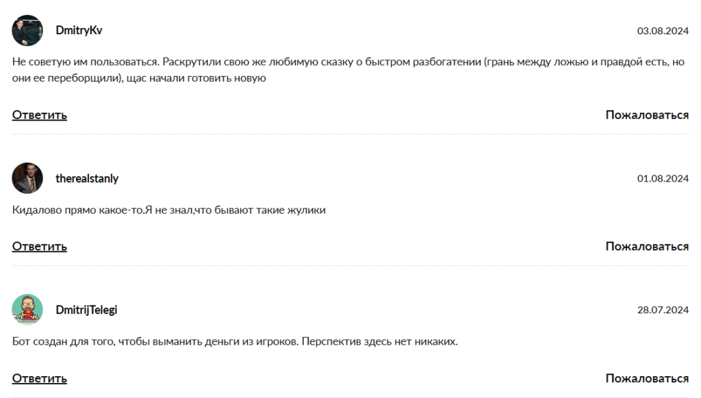Click the 01.08.2024 date stamp
The width and height of the screenshot is (701, 398).
coord(663,179)
